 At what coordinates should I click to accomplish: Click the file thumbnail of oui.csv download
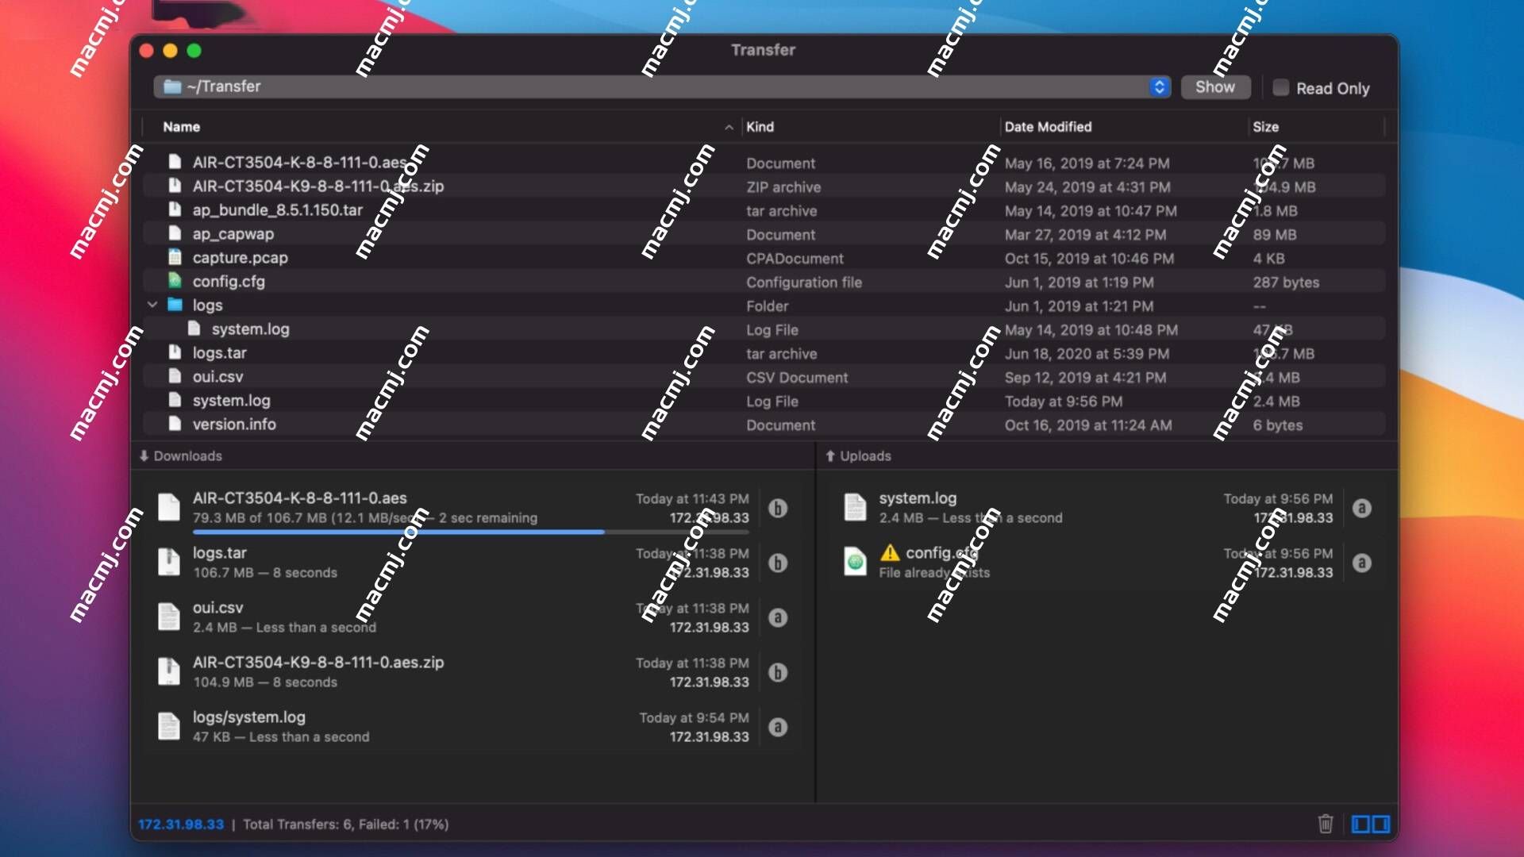click(169, 617)
